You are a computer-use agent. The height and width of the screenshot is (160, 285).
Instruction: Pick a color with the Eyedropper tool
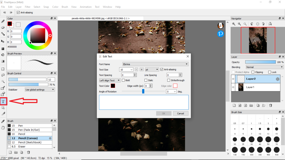(x=2, y=121)
